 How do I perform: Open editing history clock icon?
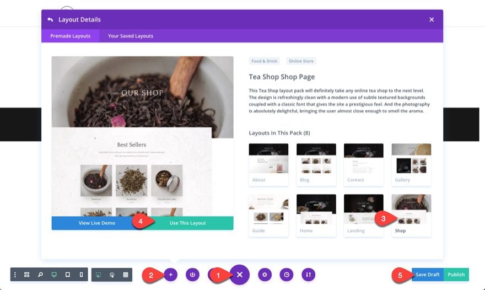[x=287, y=275]
